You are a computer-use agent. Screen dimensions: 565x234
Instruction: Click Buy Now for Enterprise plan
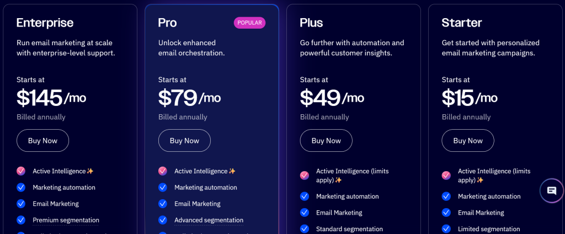pyautogui.click(x=42, y=141)
